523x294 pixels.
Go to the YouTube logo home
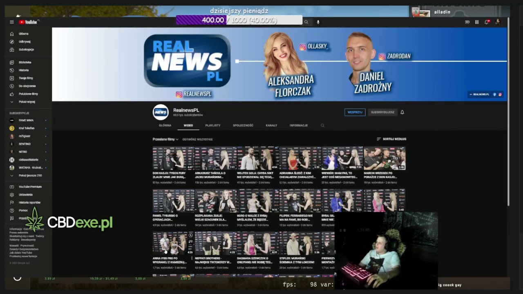pyautogui.click(x=28, y=22)
